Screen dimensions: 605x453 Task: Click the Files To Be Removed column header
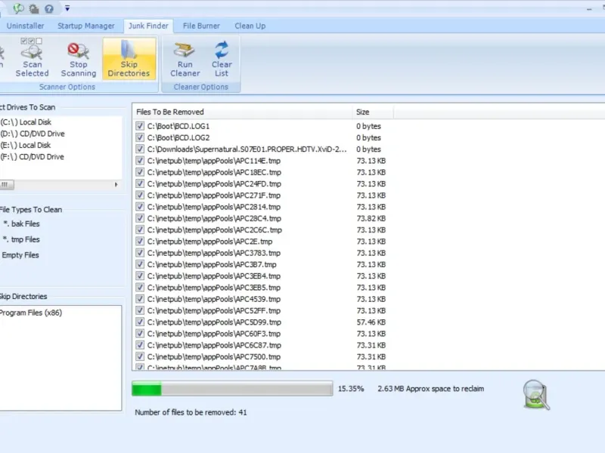point(242,112)
